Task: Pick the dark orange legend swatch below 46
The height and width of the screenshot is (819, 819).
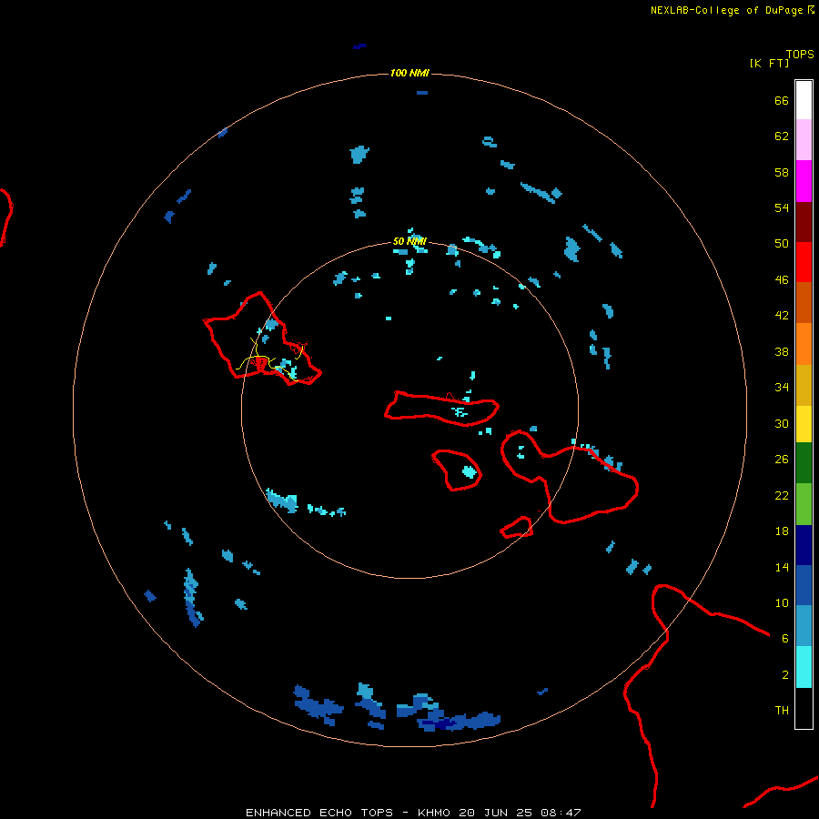Action: click(804, 302)
